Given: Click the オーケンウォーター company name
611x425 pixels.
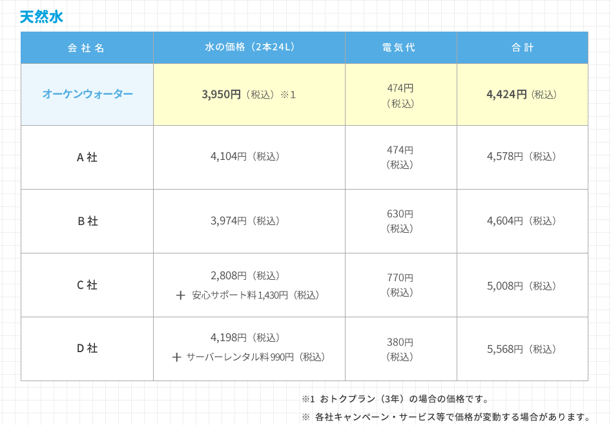Looking at the screenshot, I should click(x=87, y=94).
